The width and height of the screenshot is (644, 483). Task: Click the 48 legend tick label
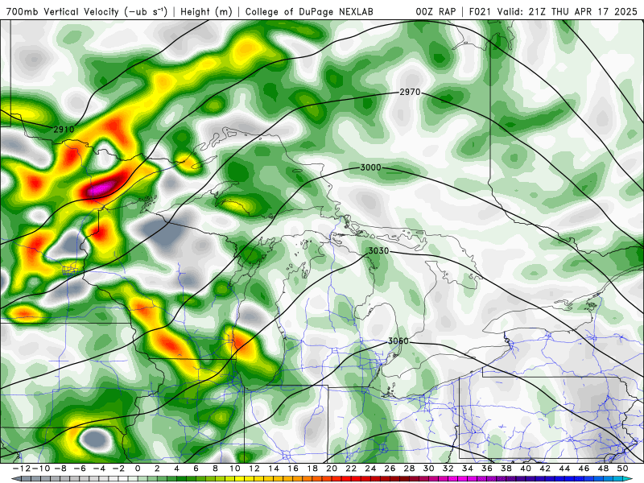click(603, 469)
